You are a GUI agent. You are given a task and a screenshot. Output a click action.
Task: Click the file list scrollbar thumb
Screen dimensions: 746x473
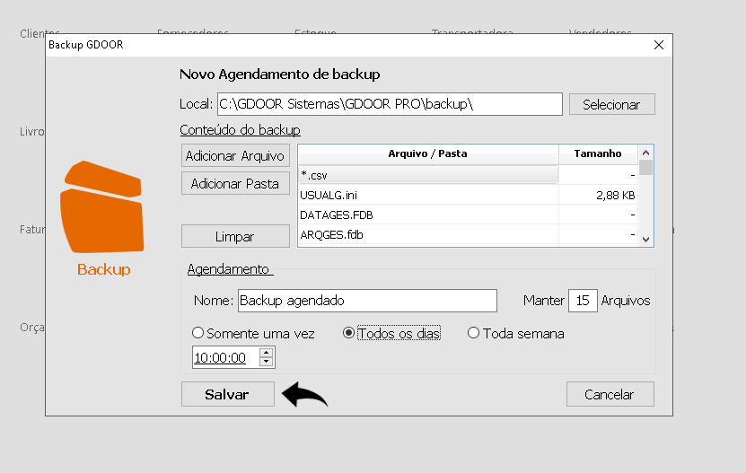645,168
